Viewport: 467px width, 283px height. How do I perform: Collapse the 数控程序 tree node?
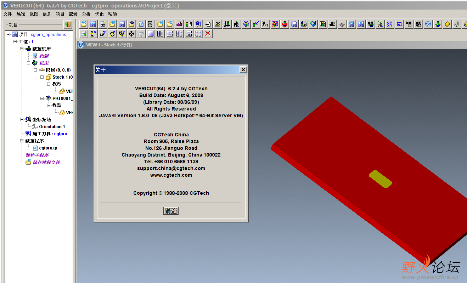click(22, 141)
